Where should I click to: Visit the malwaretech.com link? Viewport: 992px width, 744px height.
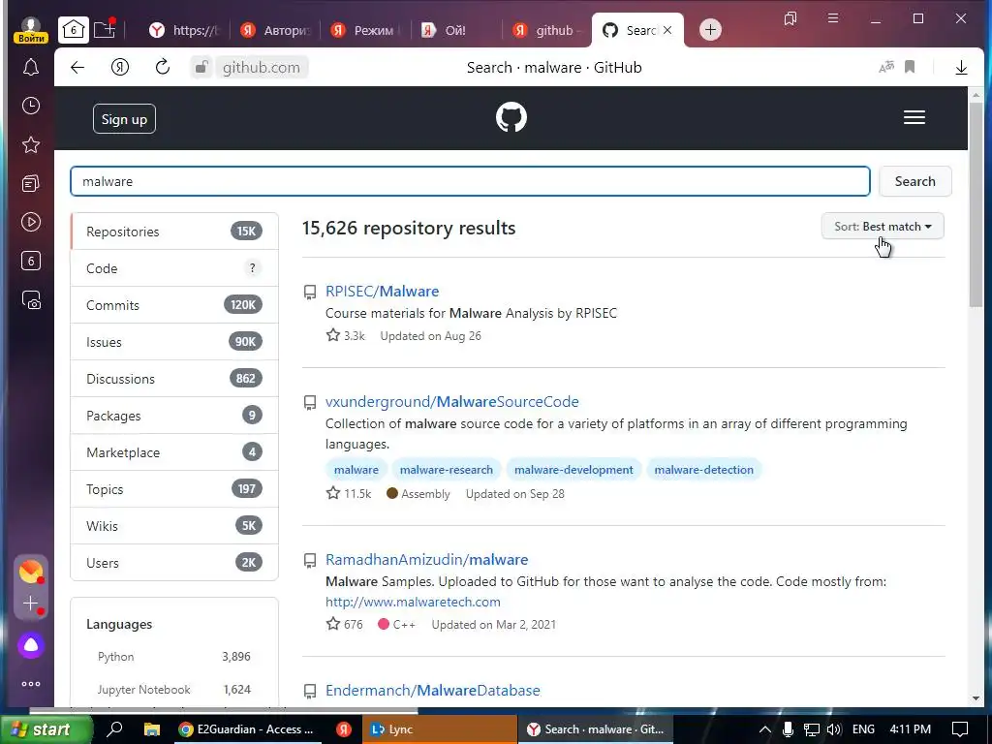pos(413,602)
